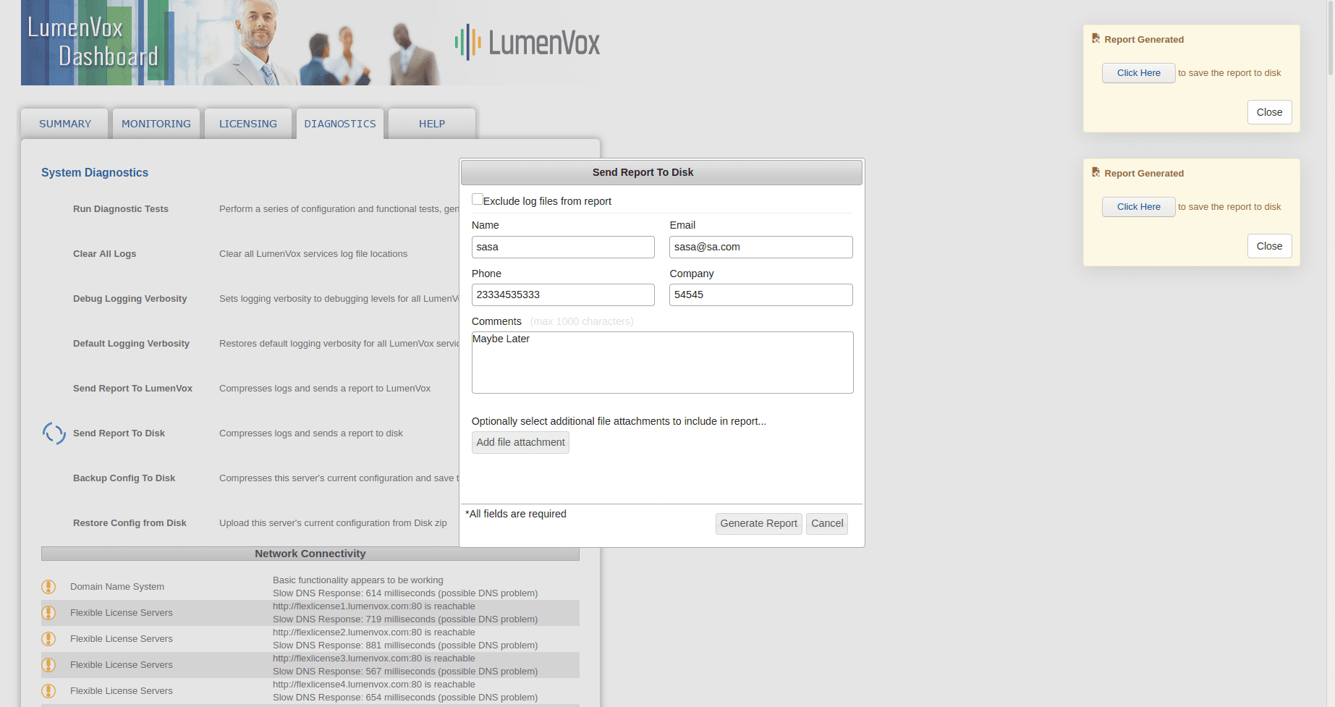Close the second Report Generated notification
Image resolution: width=1335 pixels, height=707 pixels.
pos(1269,246)
